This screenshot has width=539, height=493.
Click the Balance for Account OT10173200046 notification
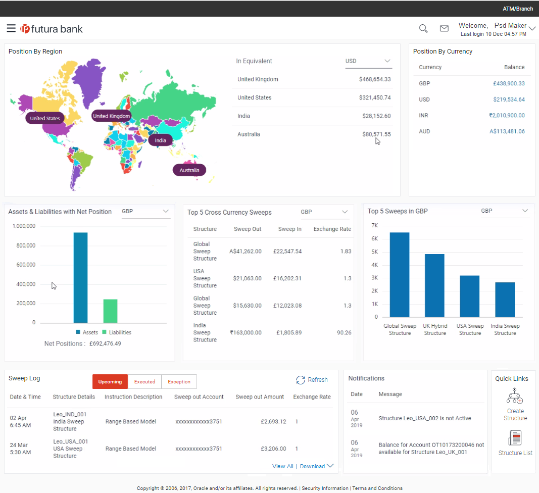click(x=431, y=449)
